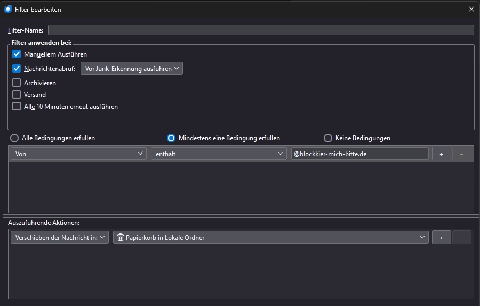The height and width of the screenshot is (306, 480).
Task: Click the Thunderbird icon in the title bar
Action: coord(7,9)
